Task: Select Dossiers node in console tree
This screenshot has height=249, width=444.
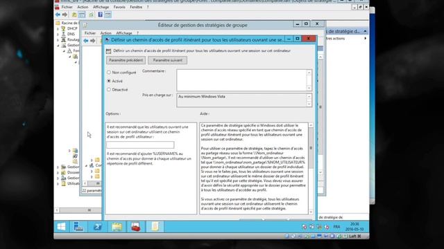Action: [71, 172]
